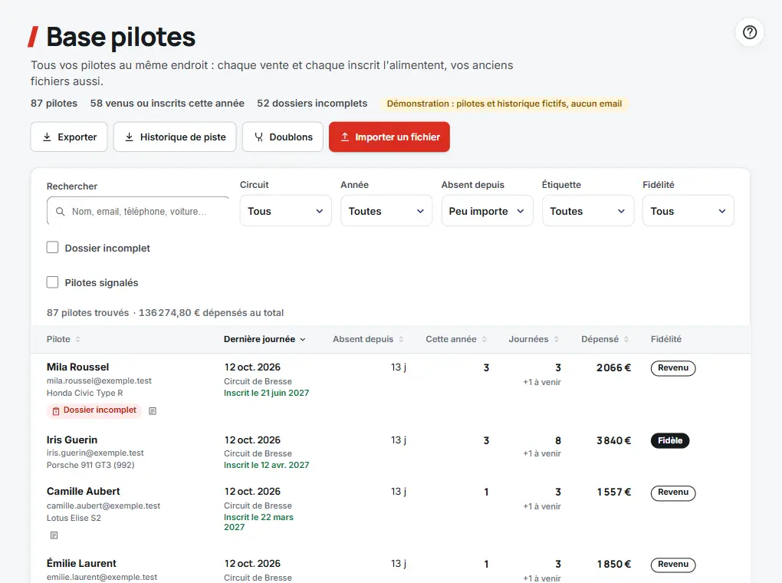This screenshot has height=583, width=782.
Task: Open the Fidélité filter dropdown
Action: point(688,211)
